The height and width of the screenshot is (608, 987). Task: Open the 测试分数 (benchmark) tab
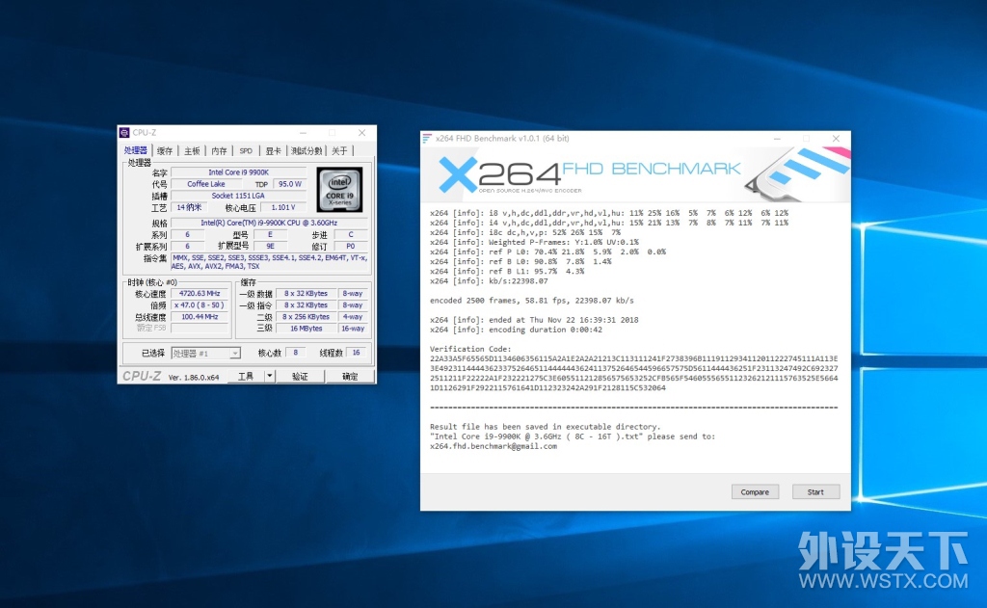[x=307, y=151]
